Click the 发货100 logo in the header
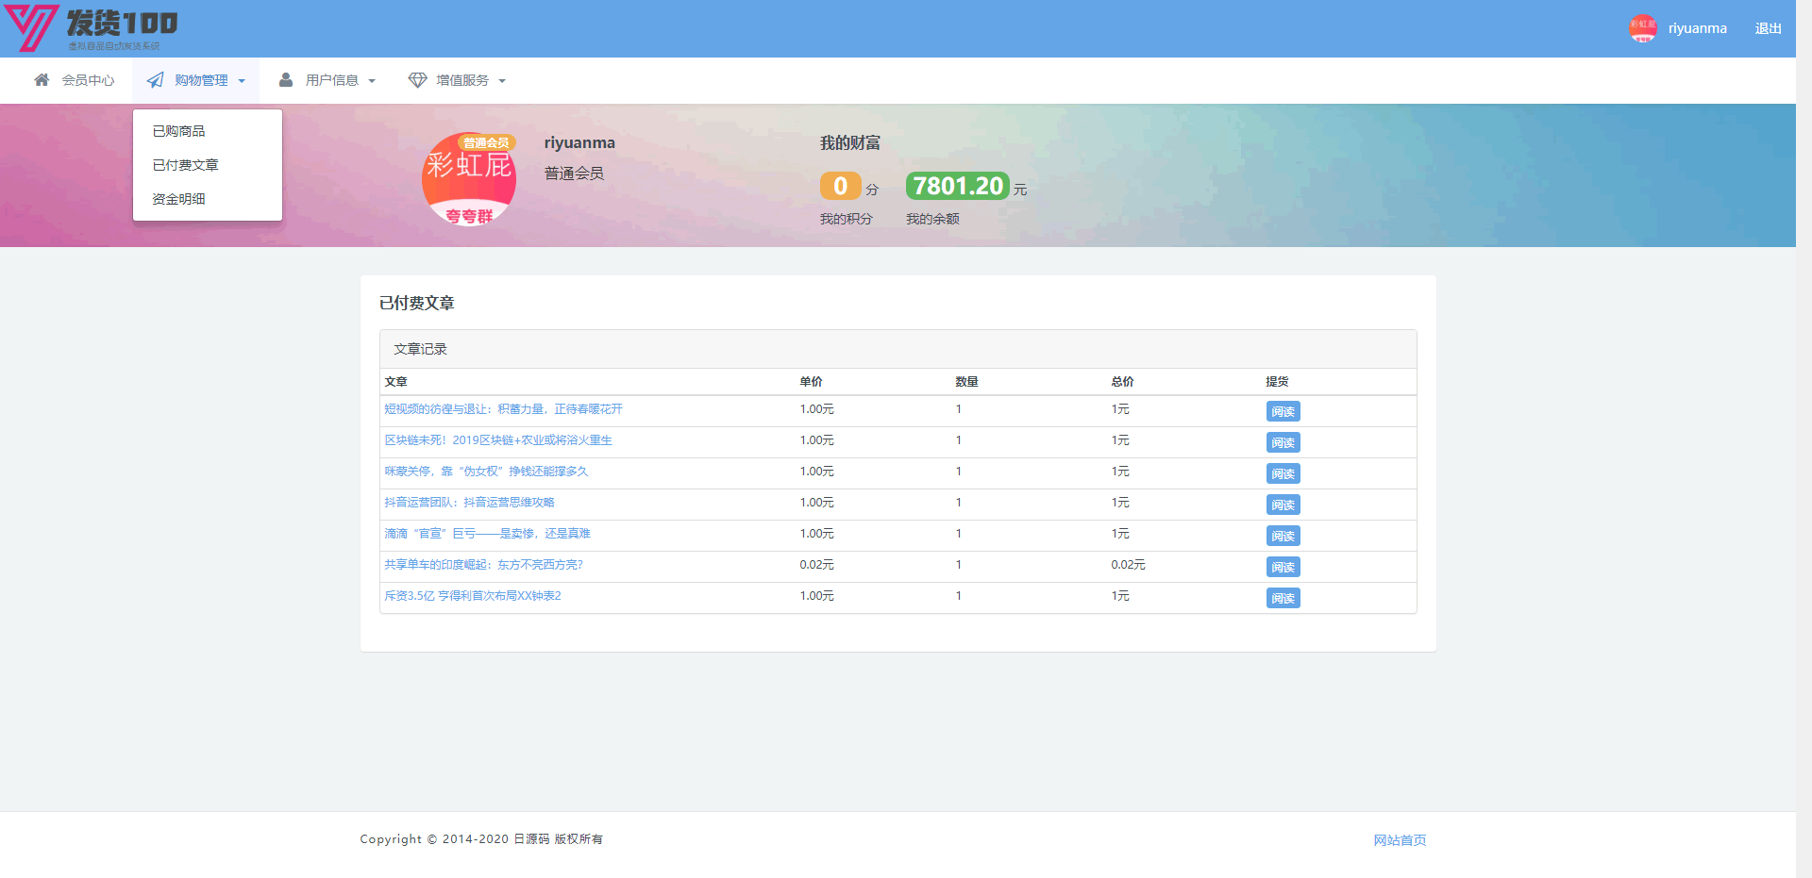Viewport: 1812px width, 878px height. (x=92, y=28)
